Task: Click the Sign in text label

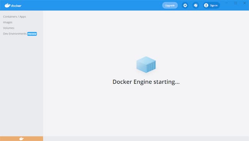Action: [x=214, y=5]
